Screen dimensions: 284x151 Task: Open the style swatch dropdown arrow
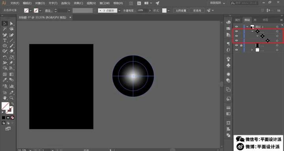pyautogui.click(x=169, y=11)
